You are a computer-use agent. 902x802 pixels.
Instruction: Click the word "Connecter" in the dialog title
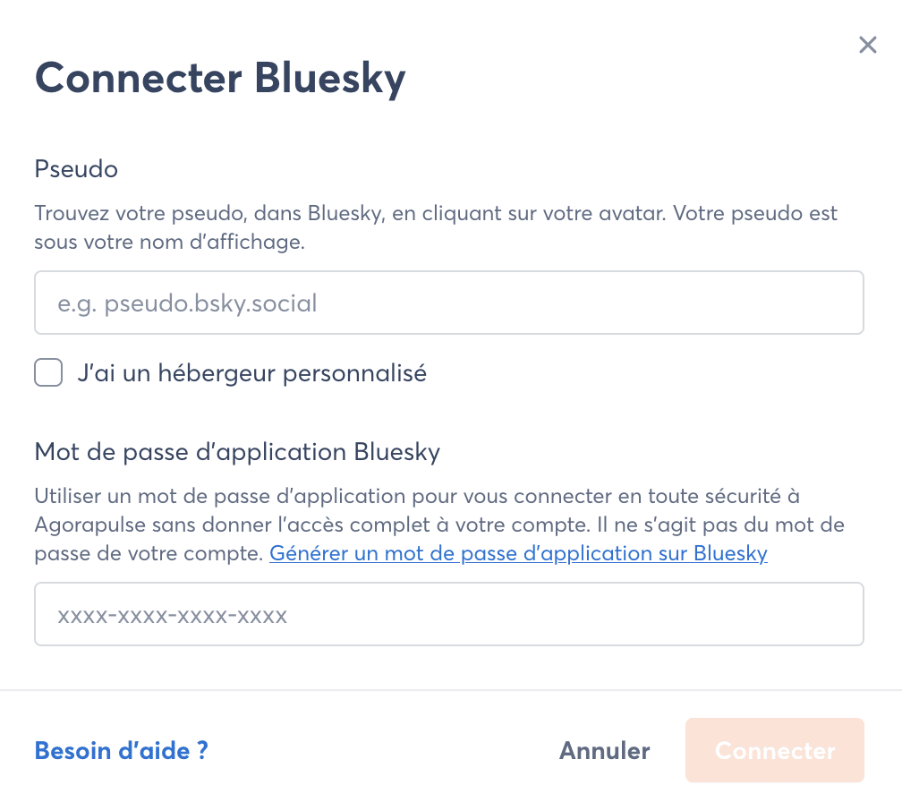[138, 78]
